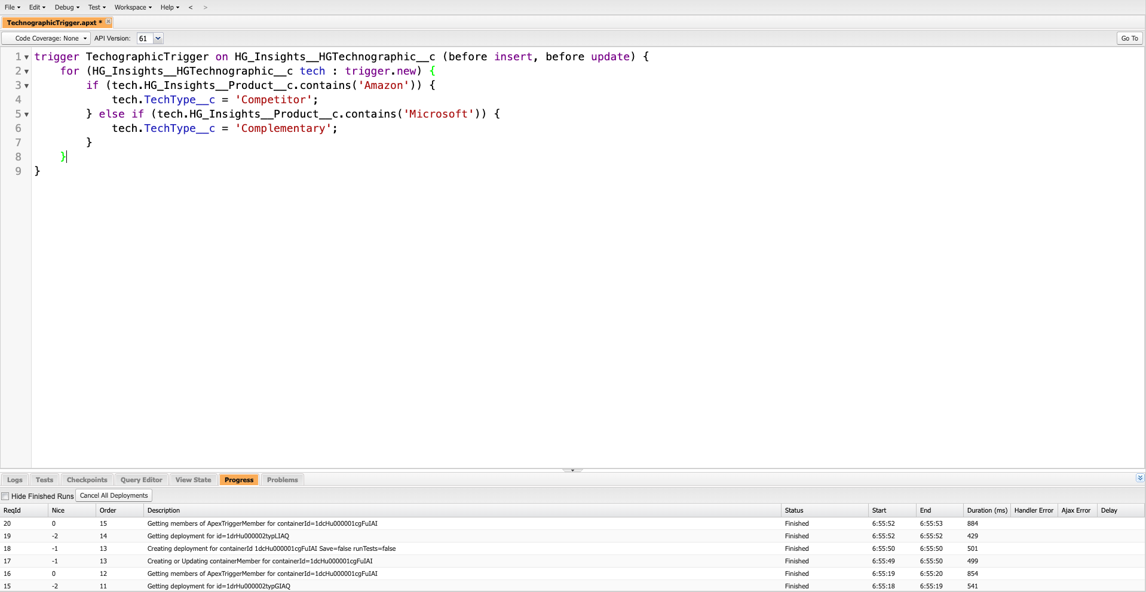The width and height of the screenshot is (1146, 592).
Task: Select 'Getting deployment for id=1drHu000002typGIAQ' row
Action: tap(572, 586)
